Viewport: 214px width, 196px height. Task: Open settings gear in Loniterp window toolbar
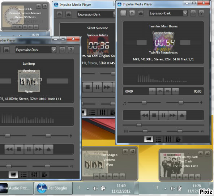63,50
